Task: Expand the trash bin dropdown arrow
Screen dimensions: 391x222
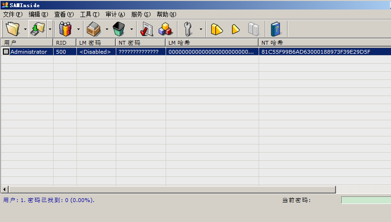Action: 131,29
